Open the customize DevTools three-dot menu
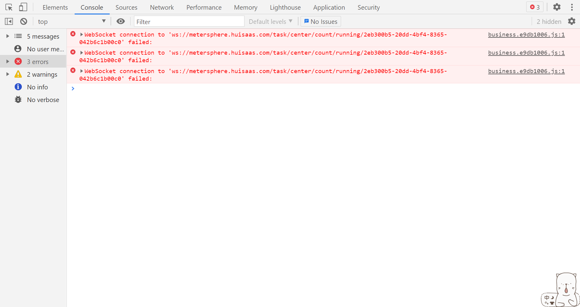 (572, 7)
